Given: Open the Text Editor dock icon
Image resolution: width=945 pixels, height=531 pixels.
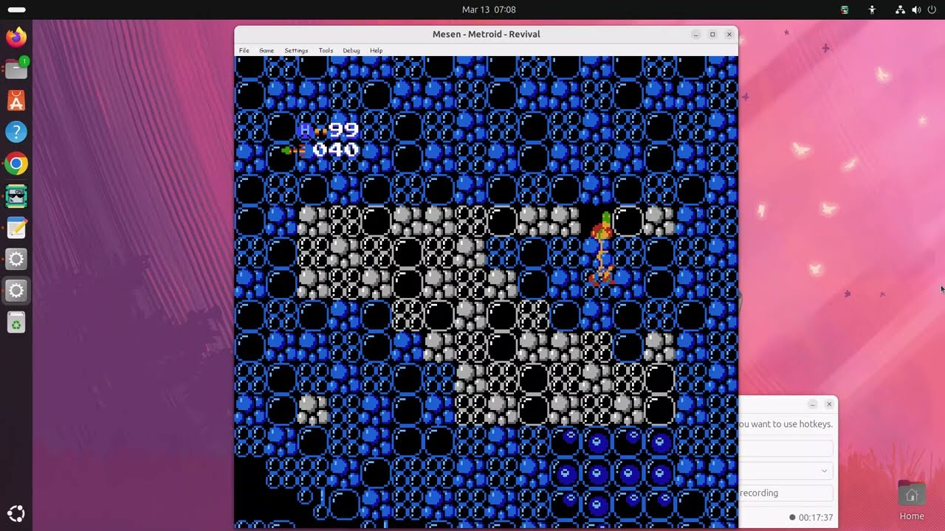Looking at the screenshot, I should 16,227.
